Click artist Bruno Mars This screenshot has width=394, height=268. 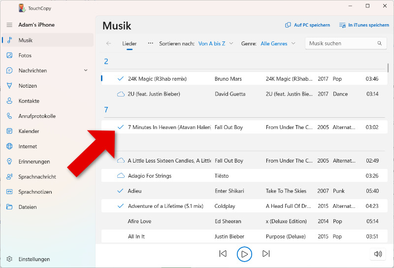coord(228,79)
